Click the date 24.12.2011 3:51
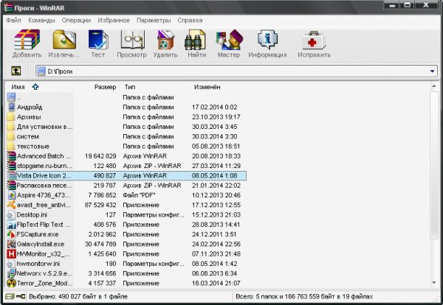 pos(214,234)
